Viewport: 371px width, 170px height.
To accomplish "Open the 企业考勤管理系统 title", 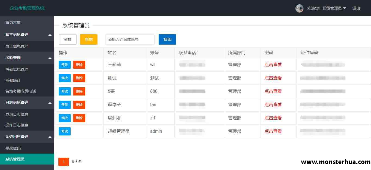I will click(x=27, y=8).
